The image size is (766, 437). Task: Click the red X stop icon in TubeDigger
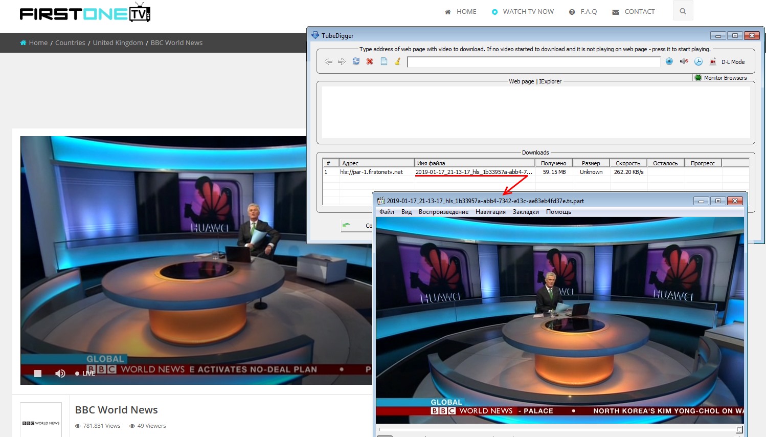coord(370,61)
